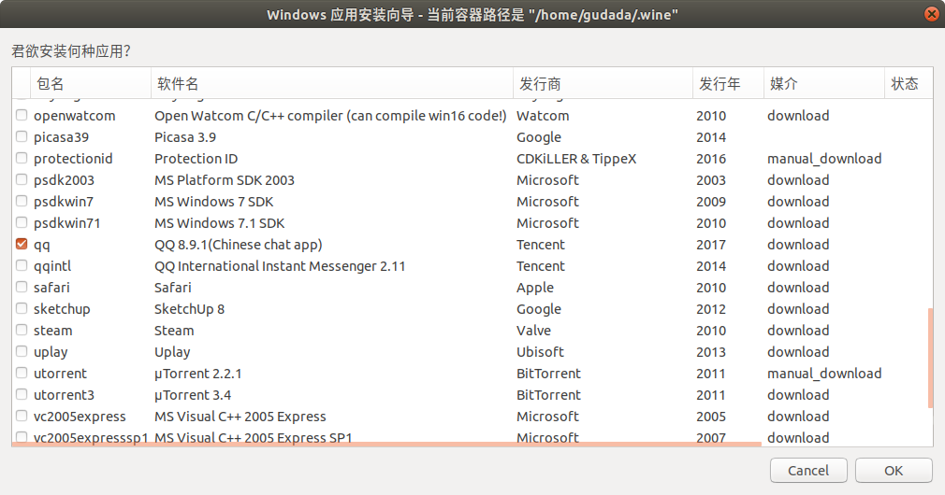Select 'Open Watcom C/C++ compiler' row text
Viewport: 945px width, 495px height.
point(330,116)
